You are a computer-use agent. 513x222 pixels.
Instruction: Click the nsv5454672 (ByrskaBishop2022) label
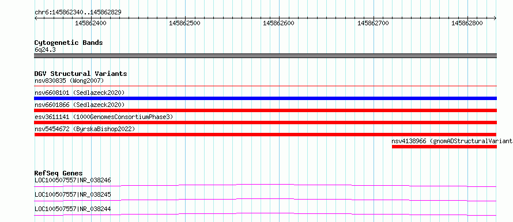click(x=85, y=129)
